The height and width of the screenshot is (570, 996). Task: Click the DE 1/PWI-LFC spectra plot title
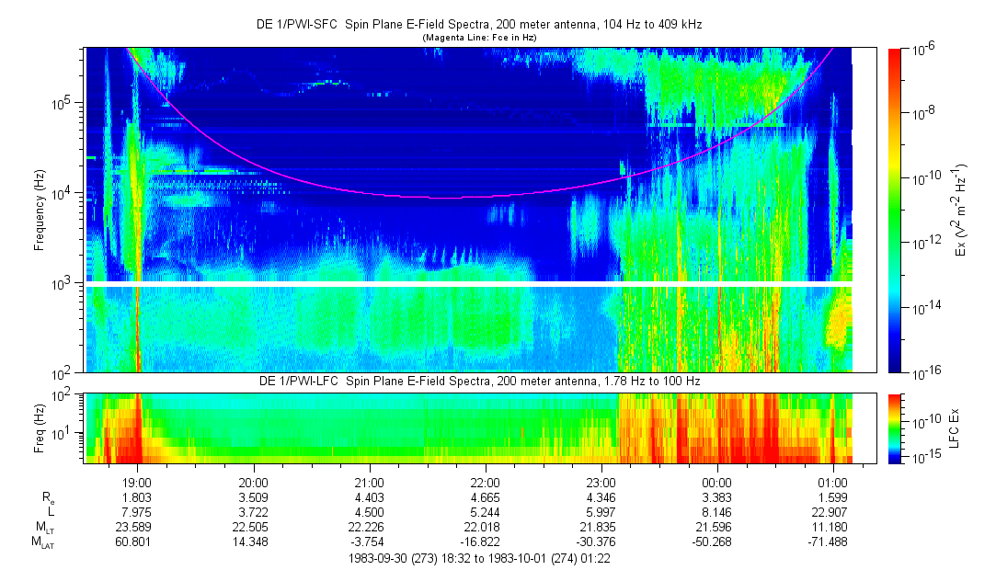tap(479, 382)
